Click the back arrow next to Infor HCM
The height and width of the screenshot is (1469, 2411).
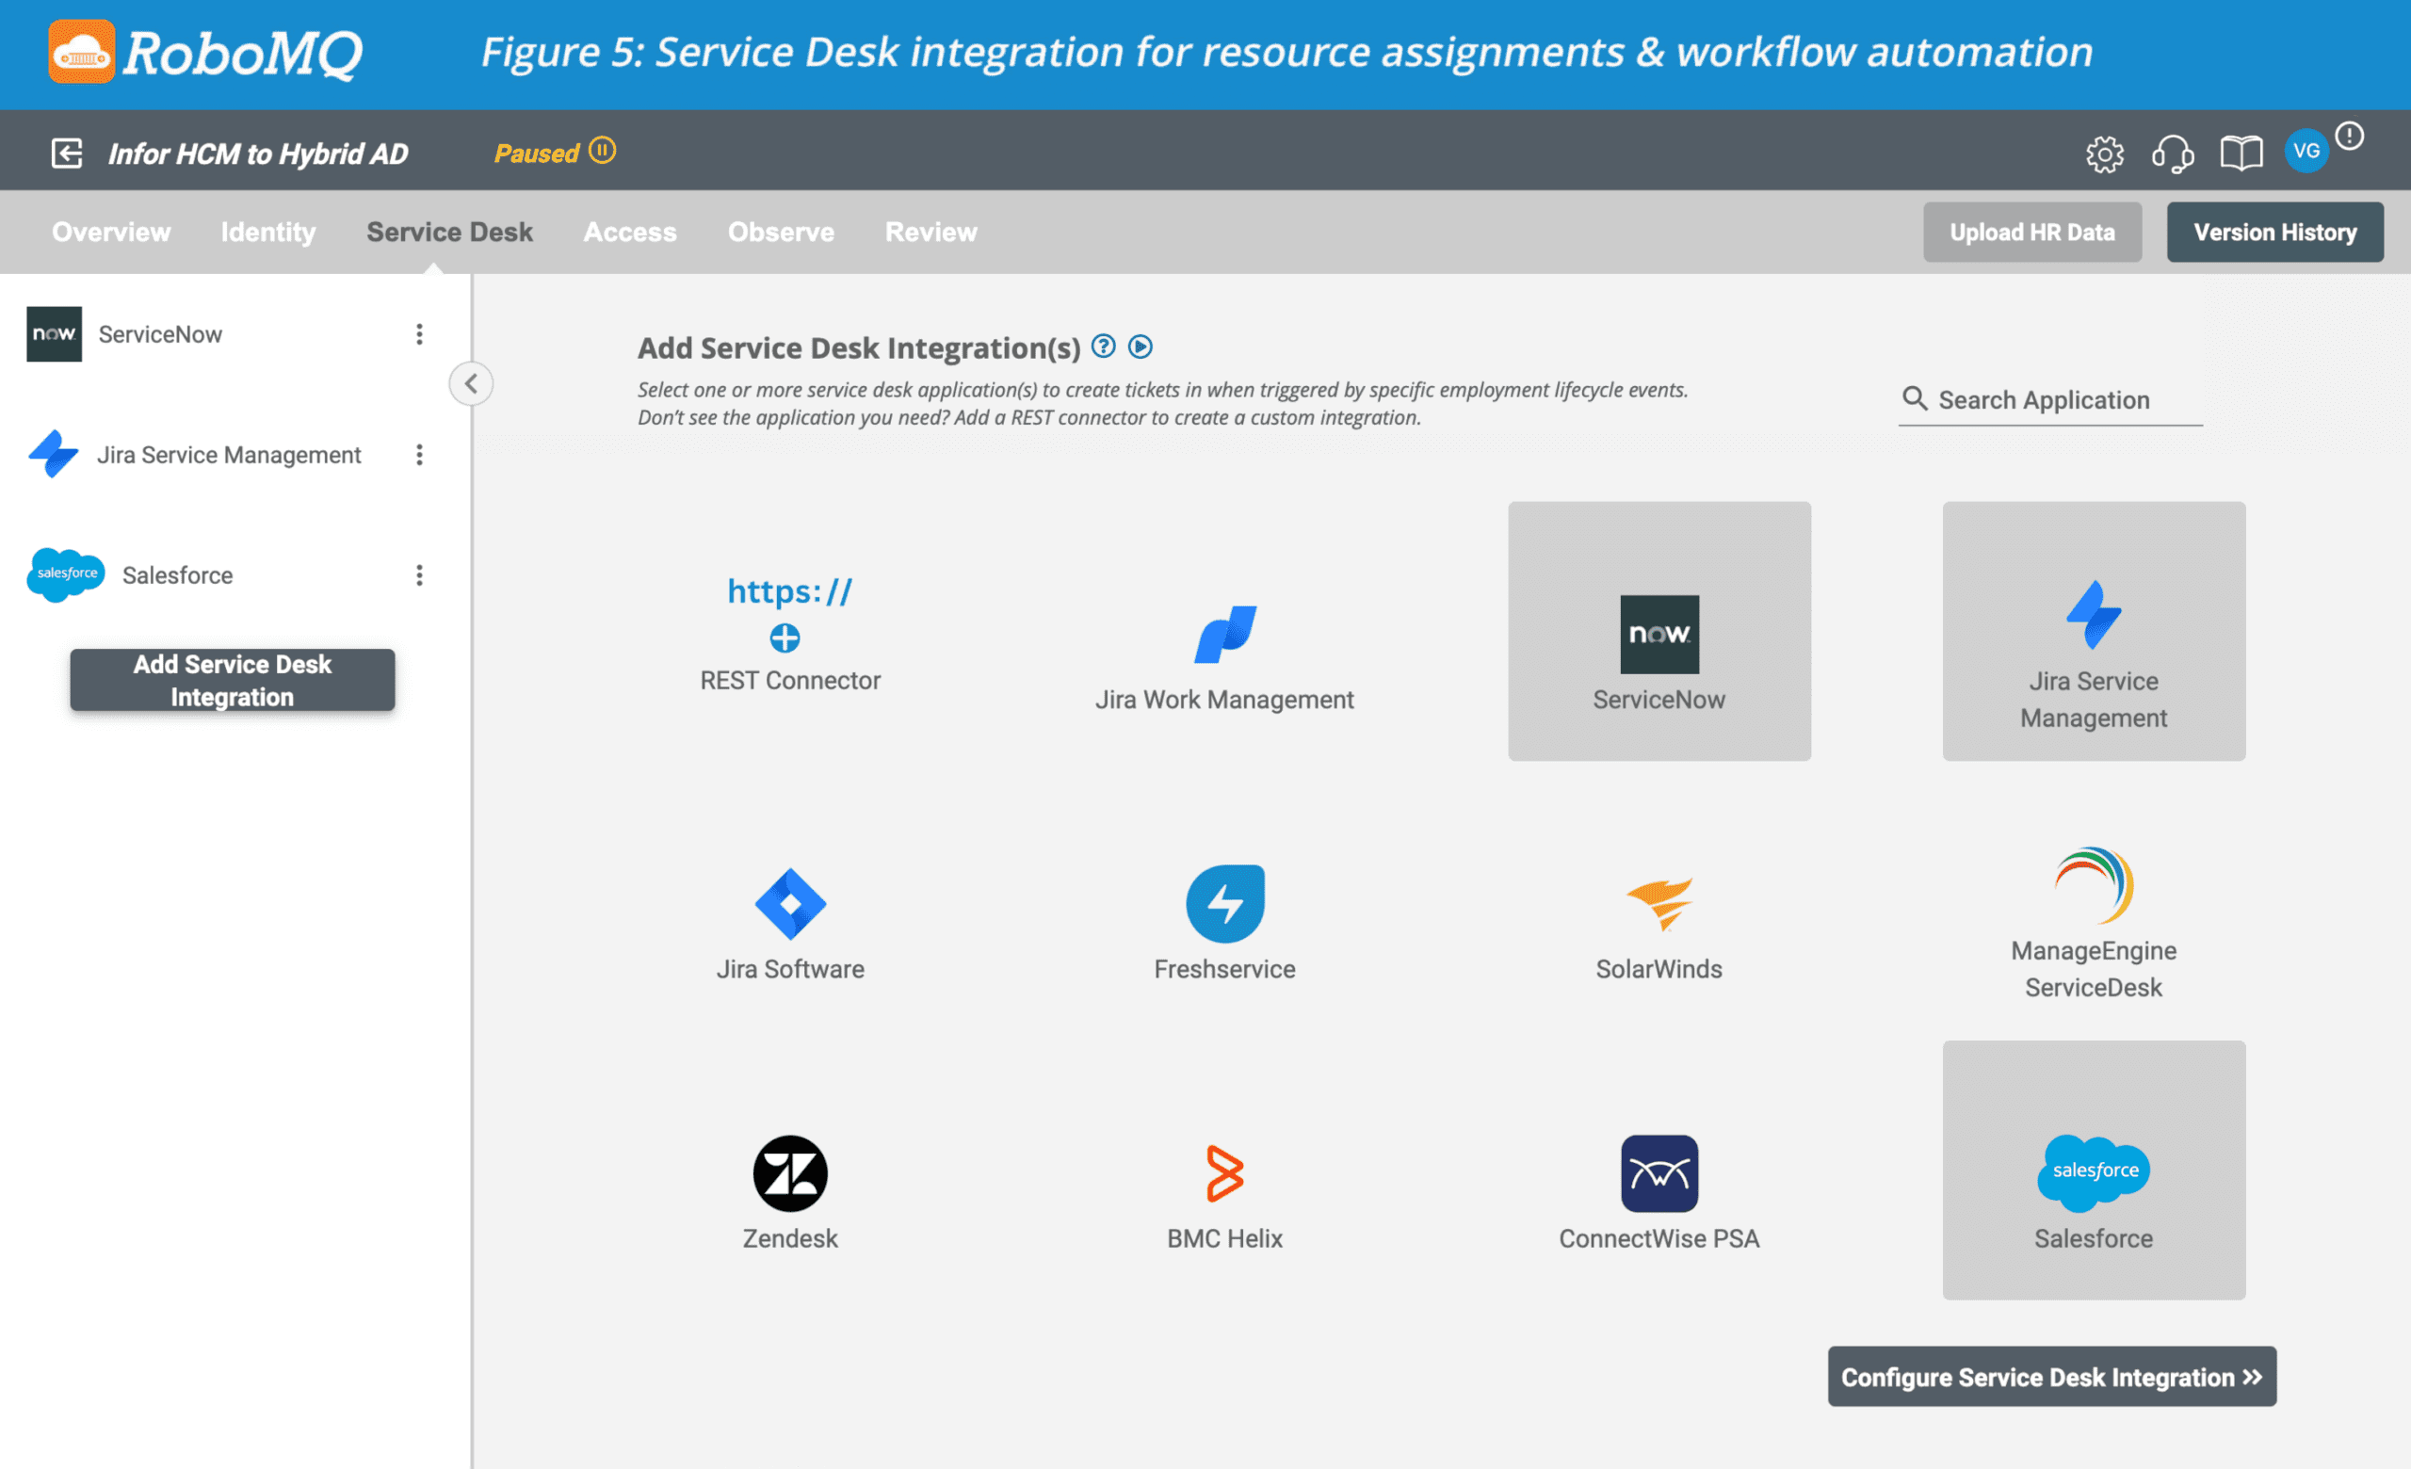[x=65, y=152]
